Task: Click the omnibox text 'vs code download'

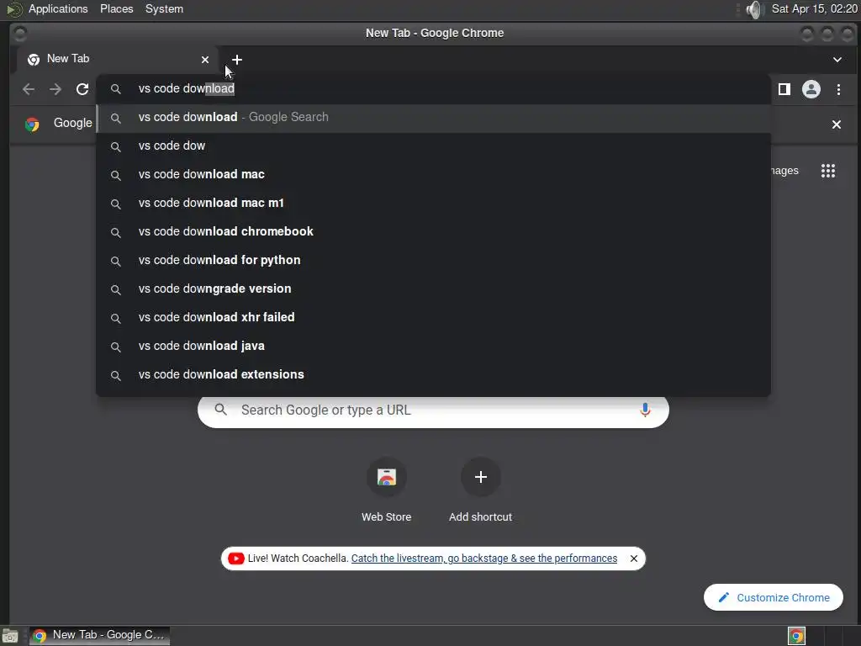Action: click(x=186, y=88)
